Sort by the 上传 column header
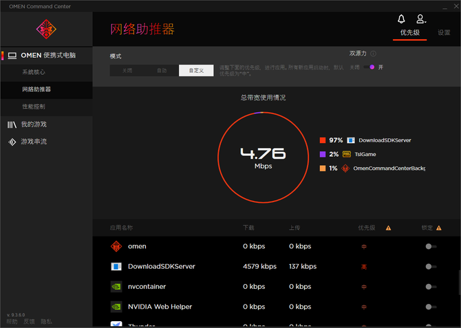This screenshot has height=328, width=461. coord(294,228)
